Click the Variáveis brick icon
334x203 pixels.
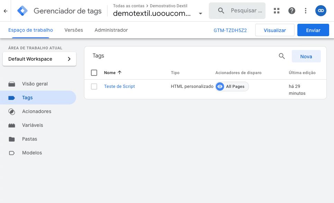12,125
